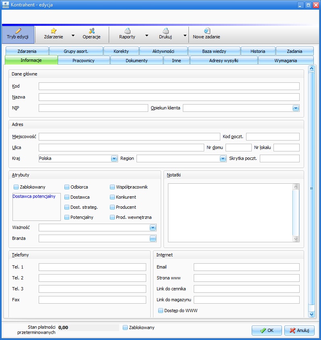Open the Region dropdown
Screen dimensions: 321x340
223,159
